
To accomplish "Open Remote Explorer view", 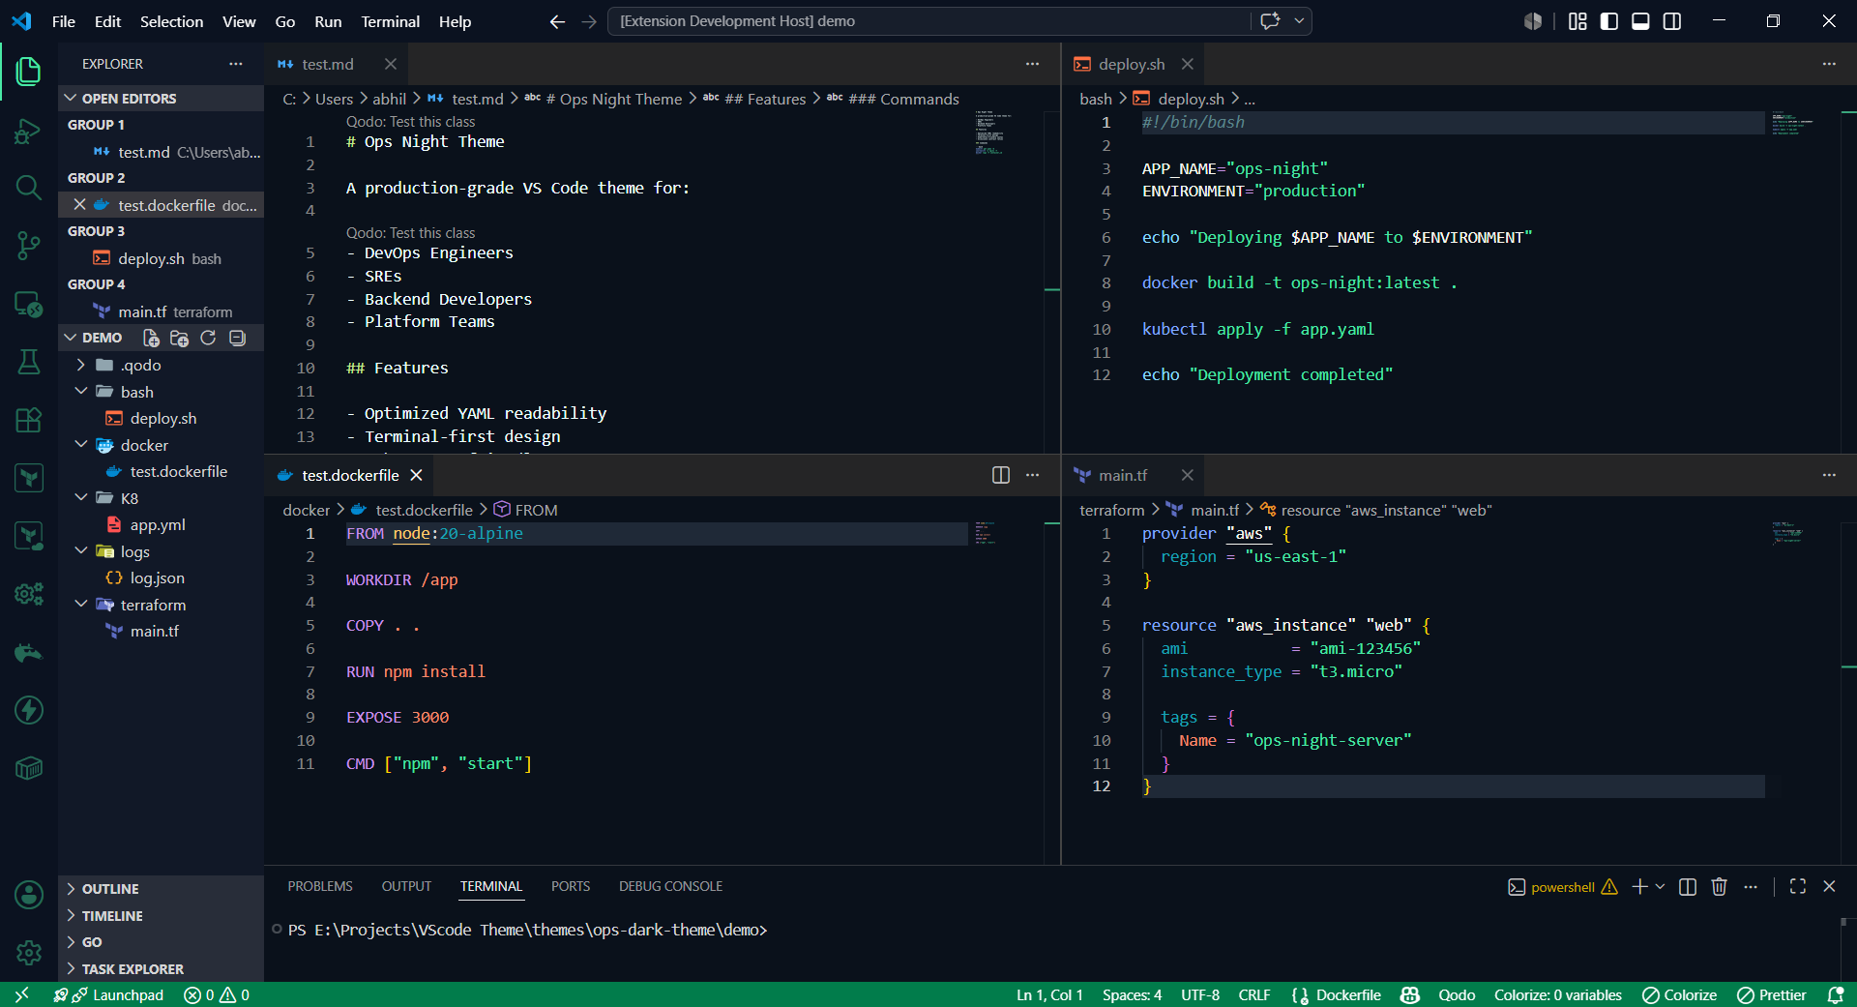I will 29,304.
